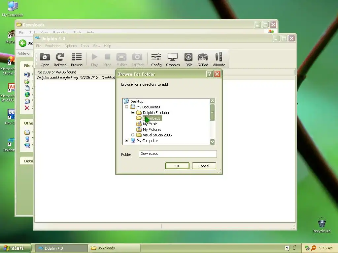This screenshot has width=338, height=253.
Task: Expand the Dolphin Emulator tree node
Action: (133, 113)
